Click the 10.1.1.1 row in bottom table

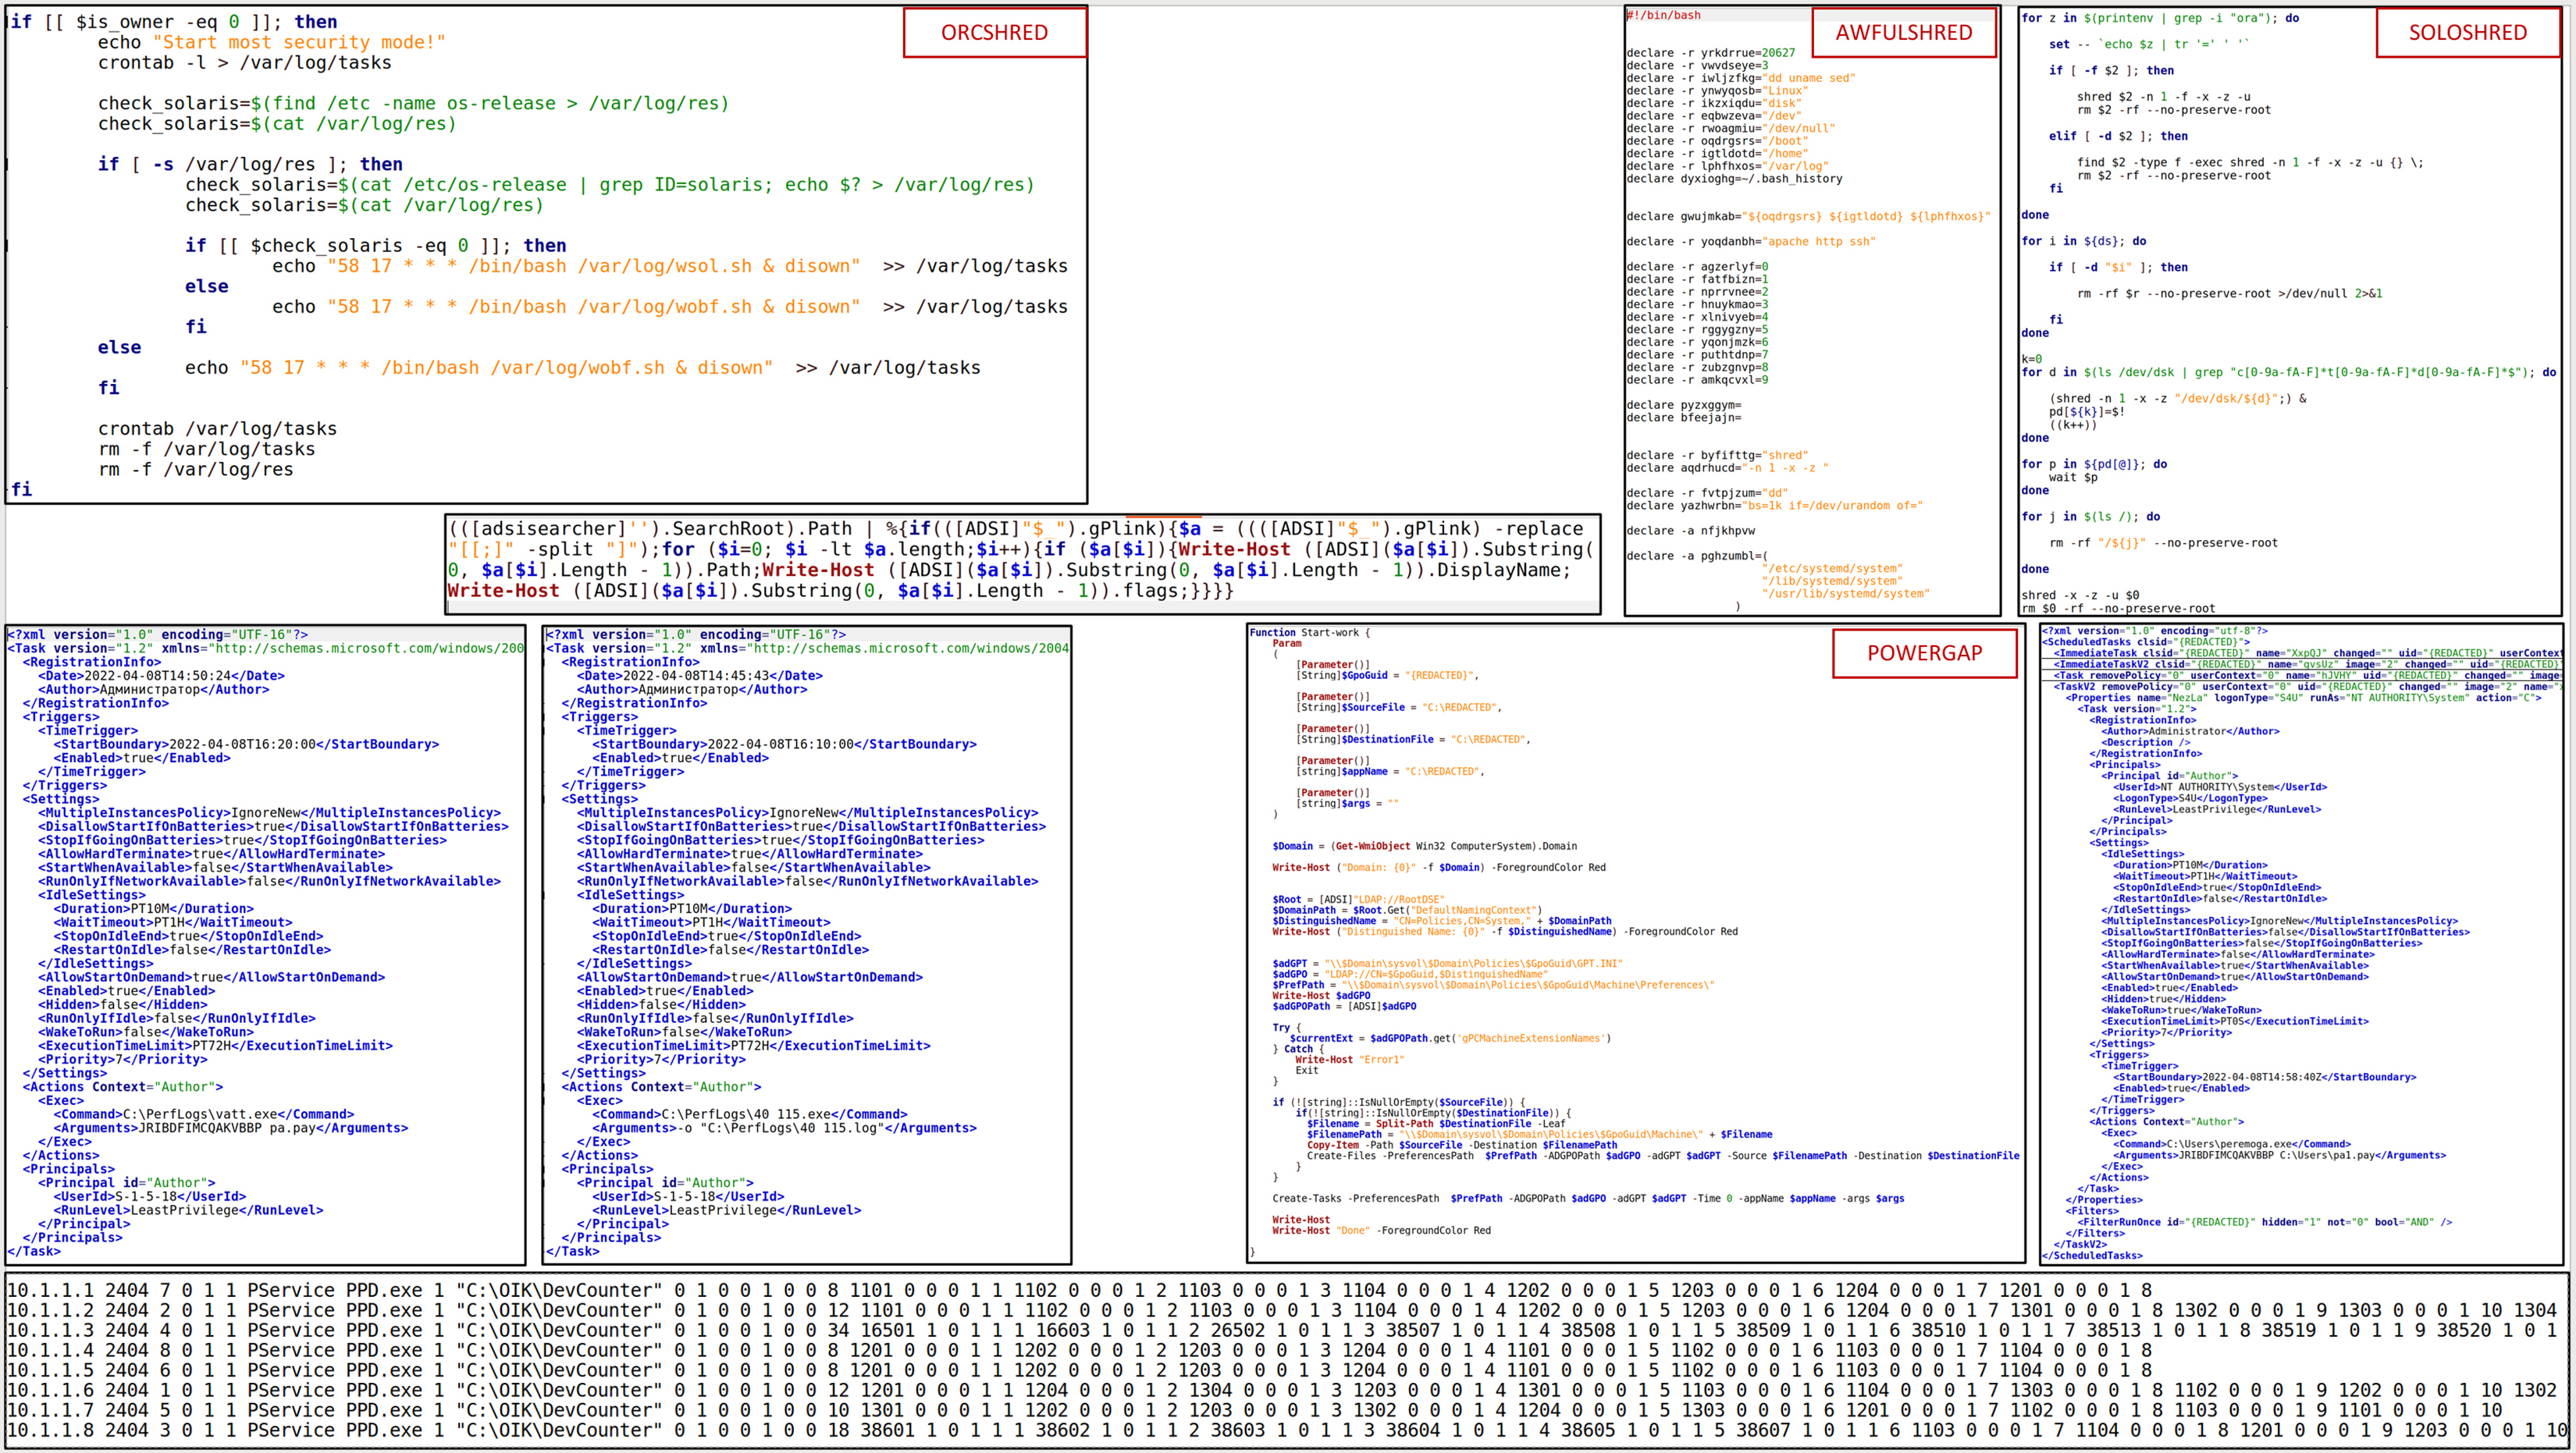click(1080, 1291)
